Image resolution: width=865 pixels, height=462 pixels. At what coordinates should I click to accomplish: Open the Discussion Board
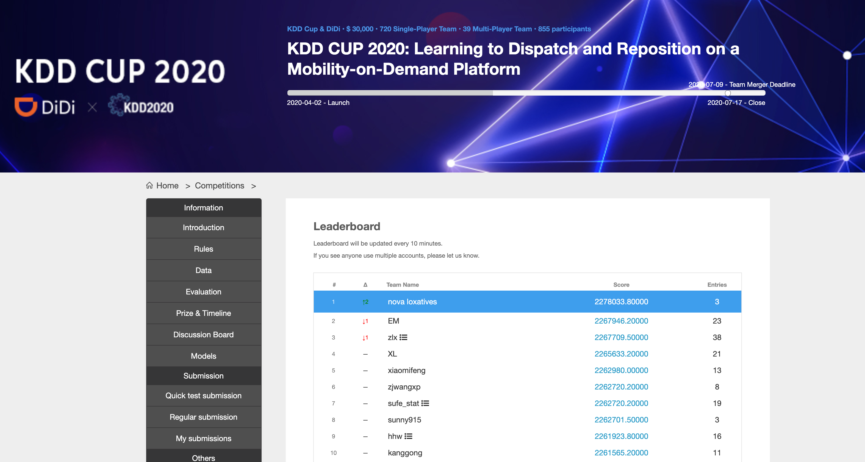pyautogui.click(x=204, y=334)
